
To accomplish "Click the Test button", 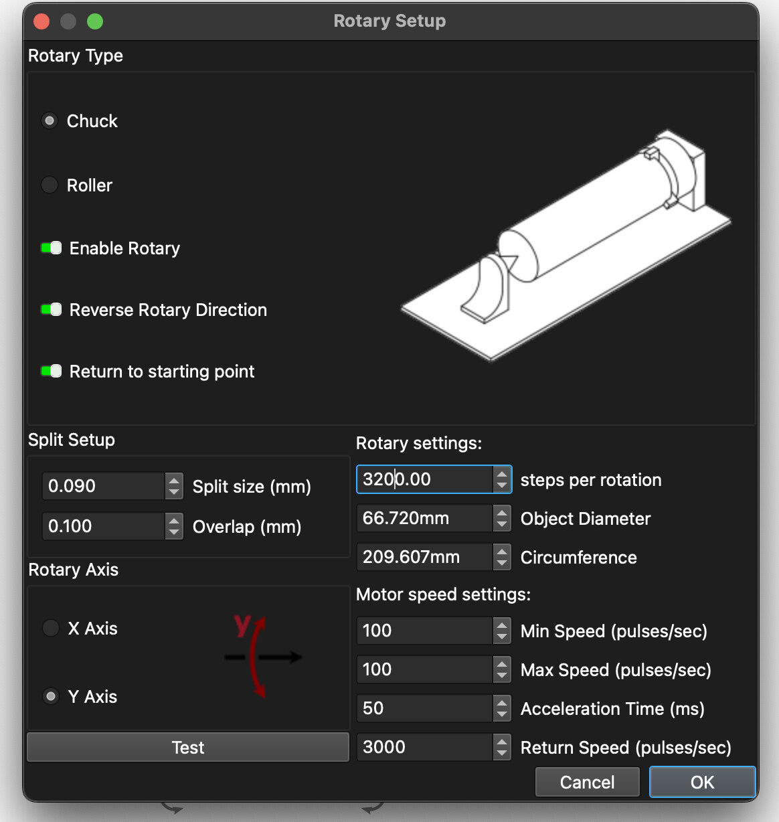I will (188, 747).
